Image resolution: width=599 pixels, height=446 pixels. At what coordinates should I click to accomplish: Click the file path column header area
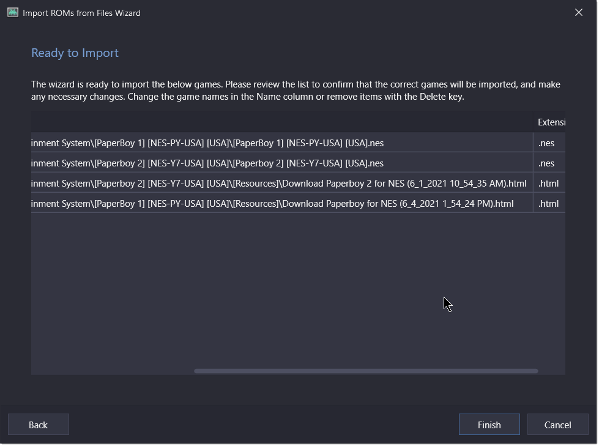click(282, 122)
